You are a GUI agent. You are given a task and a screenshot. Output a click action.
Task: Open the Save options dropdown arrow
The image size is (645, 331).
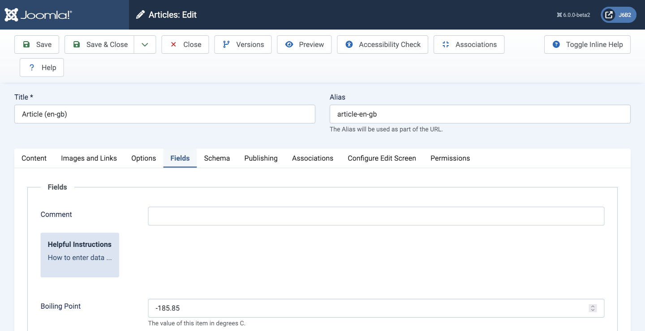(145, 44)
